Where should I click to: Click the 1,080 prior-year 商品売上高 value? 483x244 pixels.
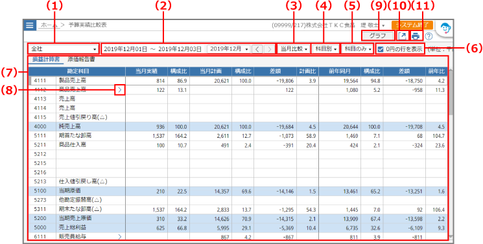(x=353, y=90)
